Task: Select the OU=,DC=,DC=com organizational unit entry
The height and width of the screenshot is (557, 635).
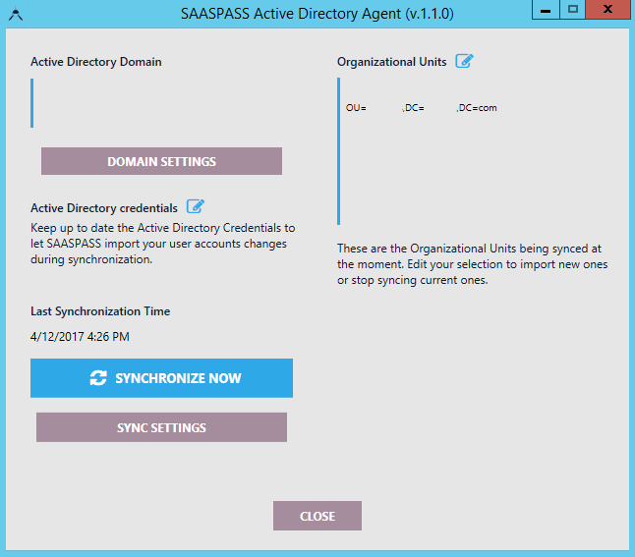Action: (x=421, y=107)
